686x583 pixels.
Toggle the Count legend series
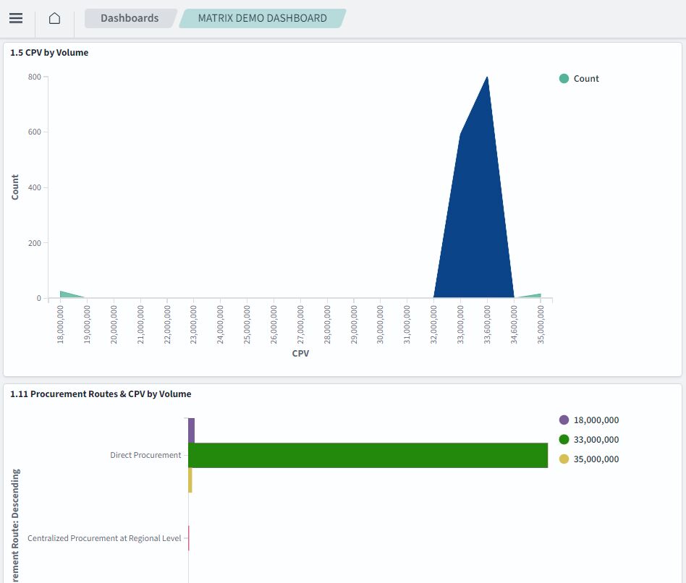[x=585, y=79]
